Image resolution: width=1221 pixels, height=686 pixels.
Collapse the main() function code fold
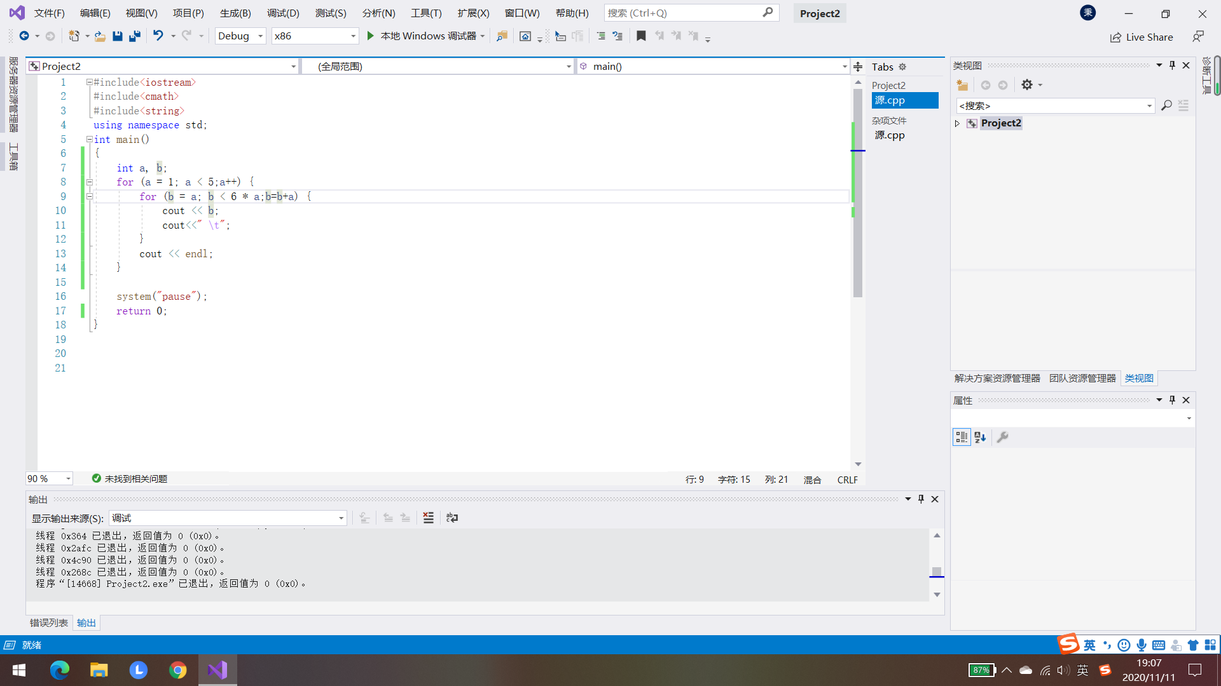(x=90, y=139)
